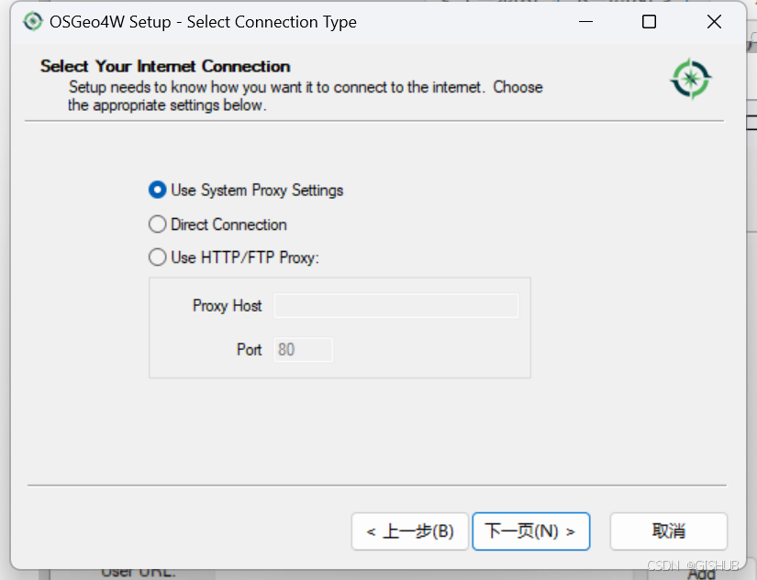Click the Proxy Host input field
This screenshot has width=757, height=580.
396,306
